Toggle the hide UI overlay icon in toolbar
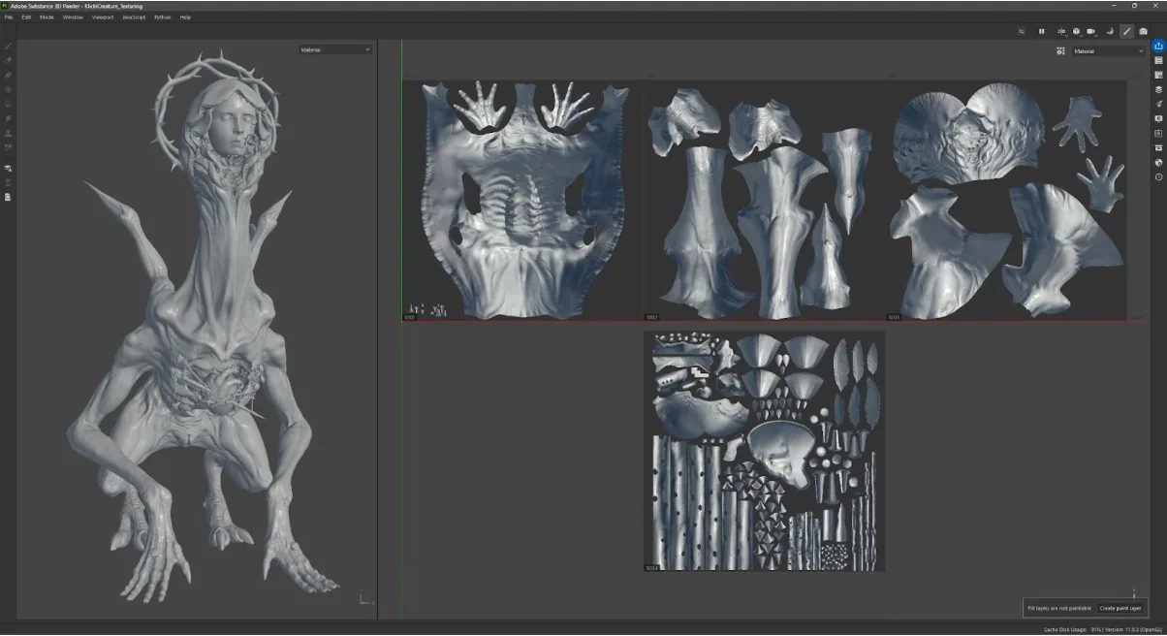The image size is (1167, 636). pos(1021,31)
